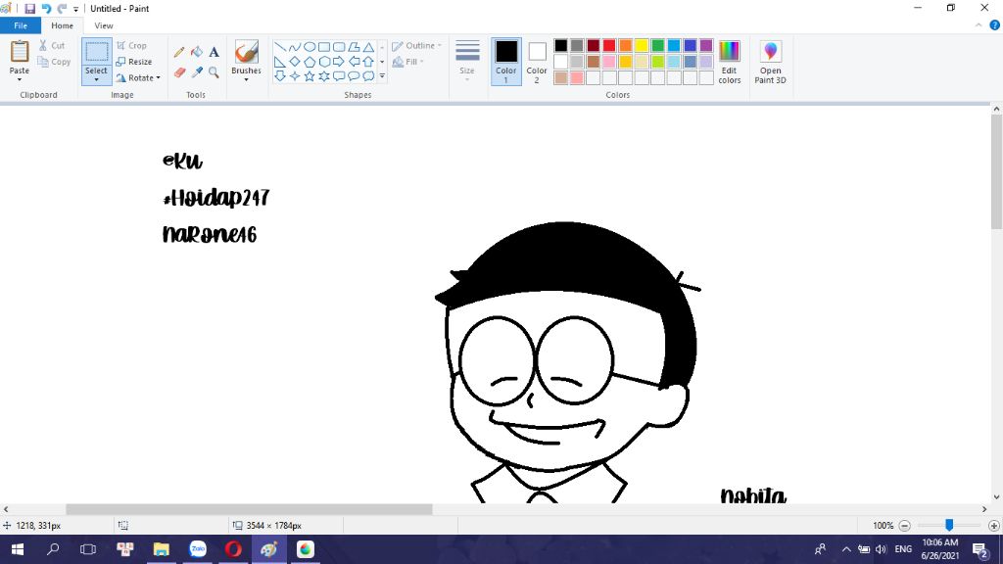The image size is (1003, 564).
Task: Choose the Triangle shape
Action: coord(368,47)
